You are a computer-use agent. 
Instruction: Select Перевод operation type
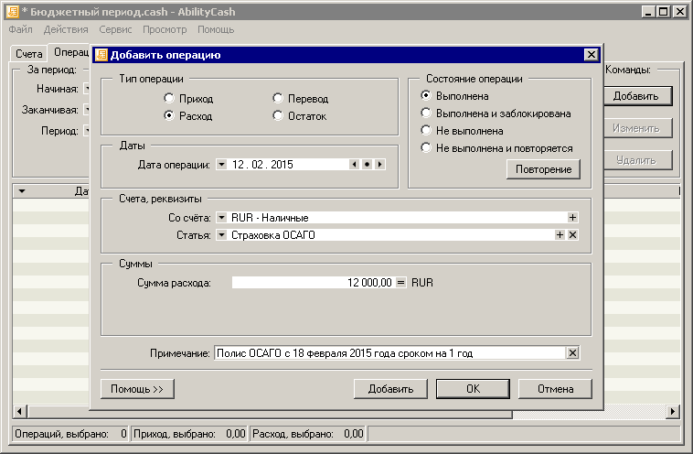tap(278, 99)
